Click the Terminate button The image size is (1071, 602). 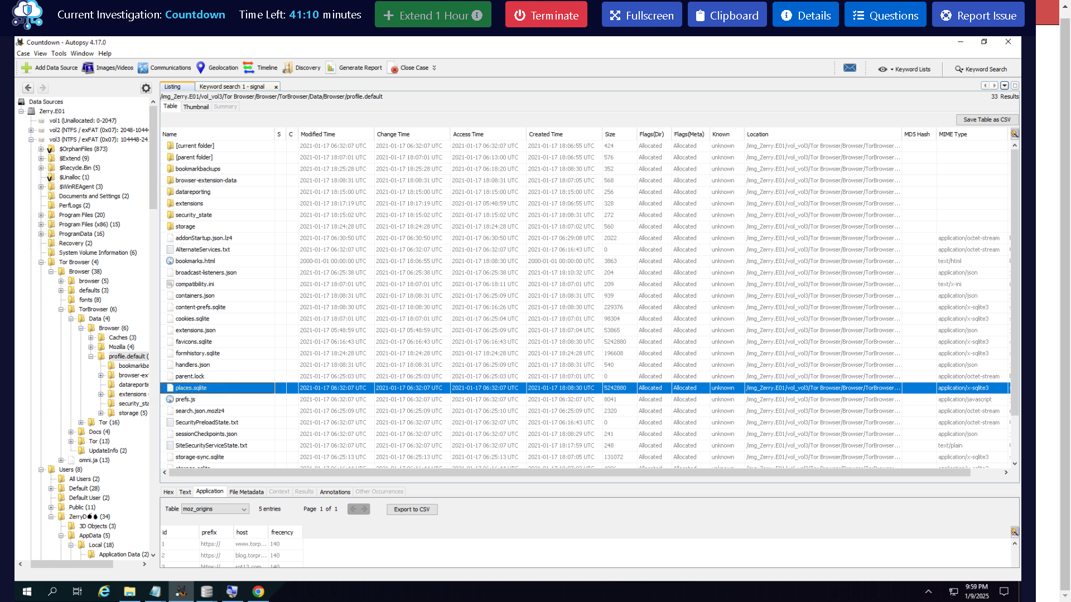[546, 15]
